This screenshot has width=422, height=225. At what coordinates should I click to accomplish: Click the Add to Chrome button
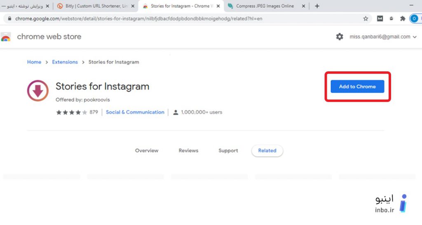click(x=357, y=87)
